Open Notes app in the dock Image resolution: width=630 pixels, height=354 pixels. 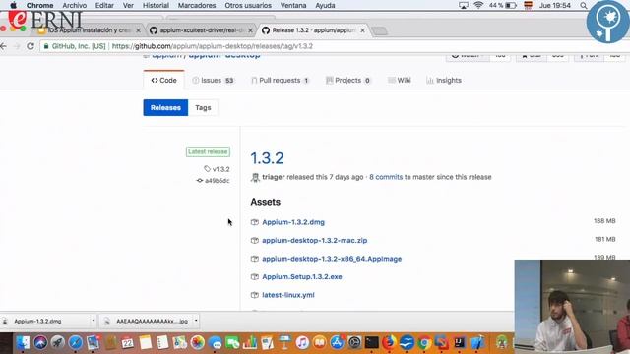tap(145, 343)
